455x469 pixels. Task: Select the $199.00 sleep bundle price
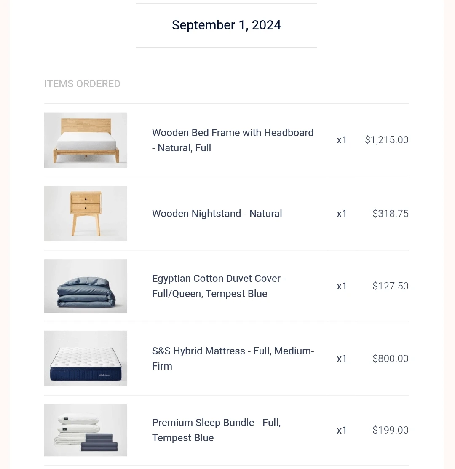[391, 430]
